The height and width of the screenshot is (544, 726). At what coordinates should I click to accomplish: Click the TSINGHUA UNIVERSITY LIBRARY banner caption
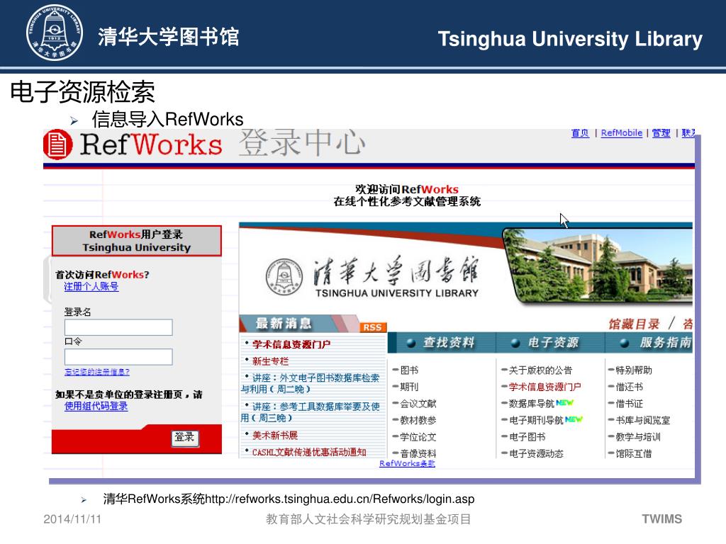point(397,293)
